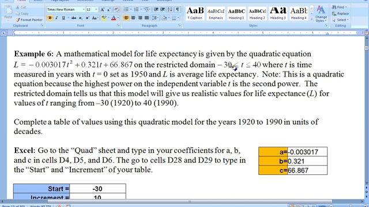Screen dimensions: 369x207
Task: Click the Copy icon
Action: 18,14
